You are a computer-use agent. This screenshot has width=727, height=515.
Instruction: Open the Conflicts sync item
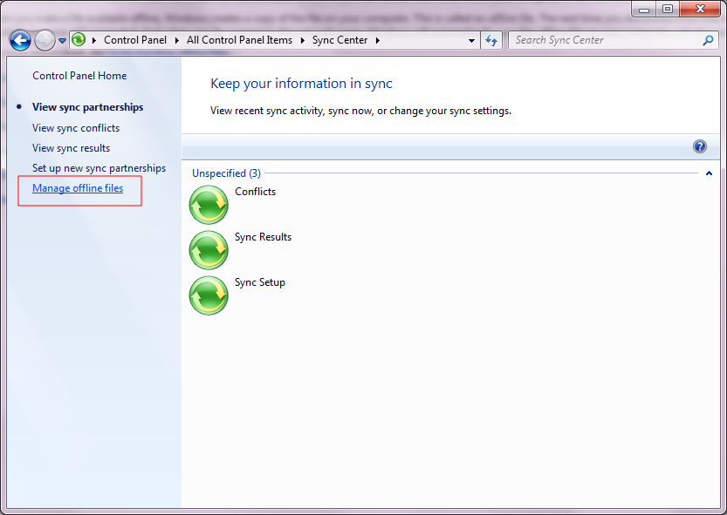click(x=255, y=191)
